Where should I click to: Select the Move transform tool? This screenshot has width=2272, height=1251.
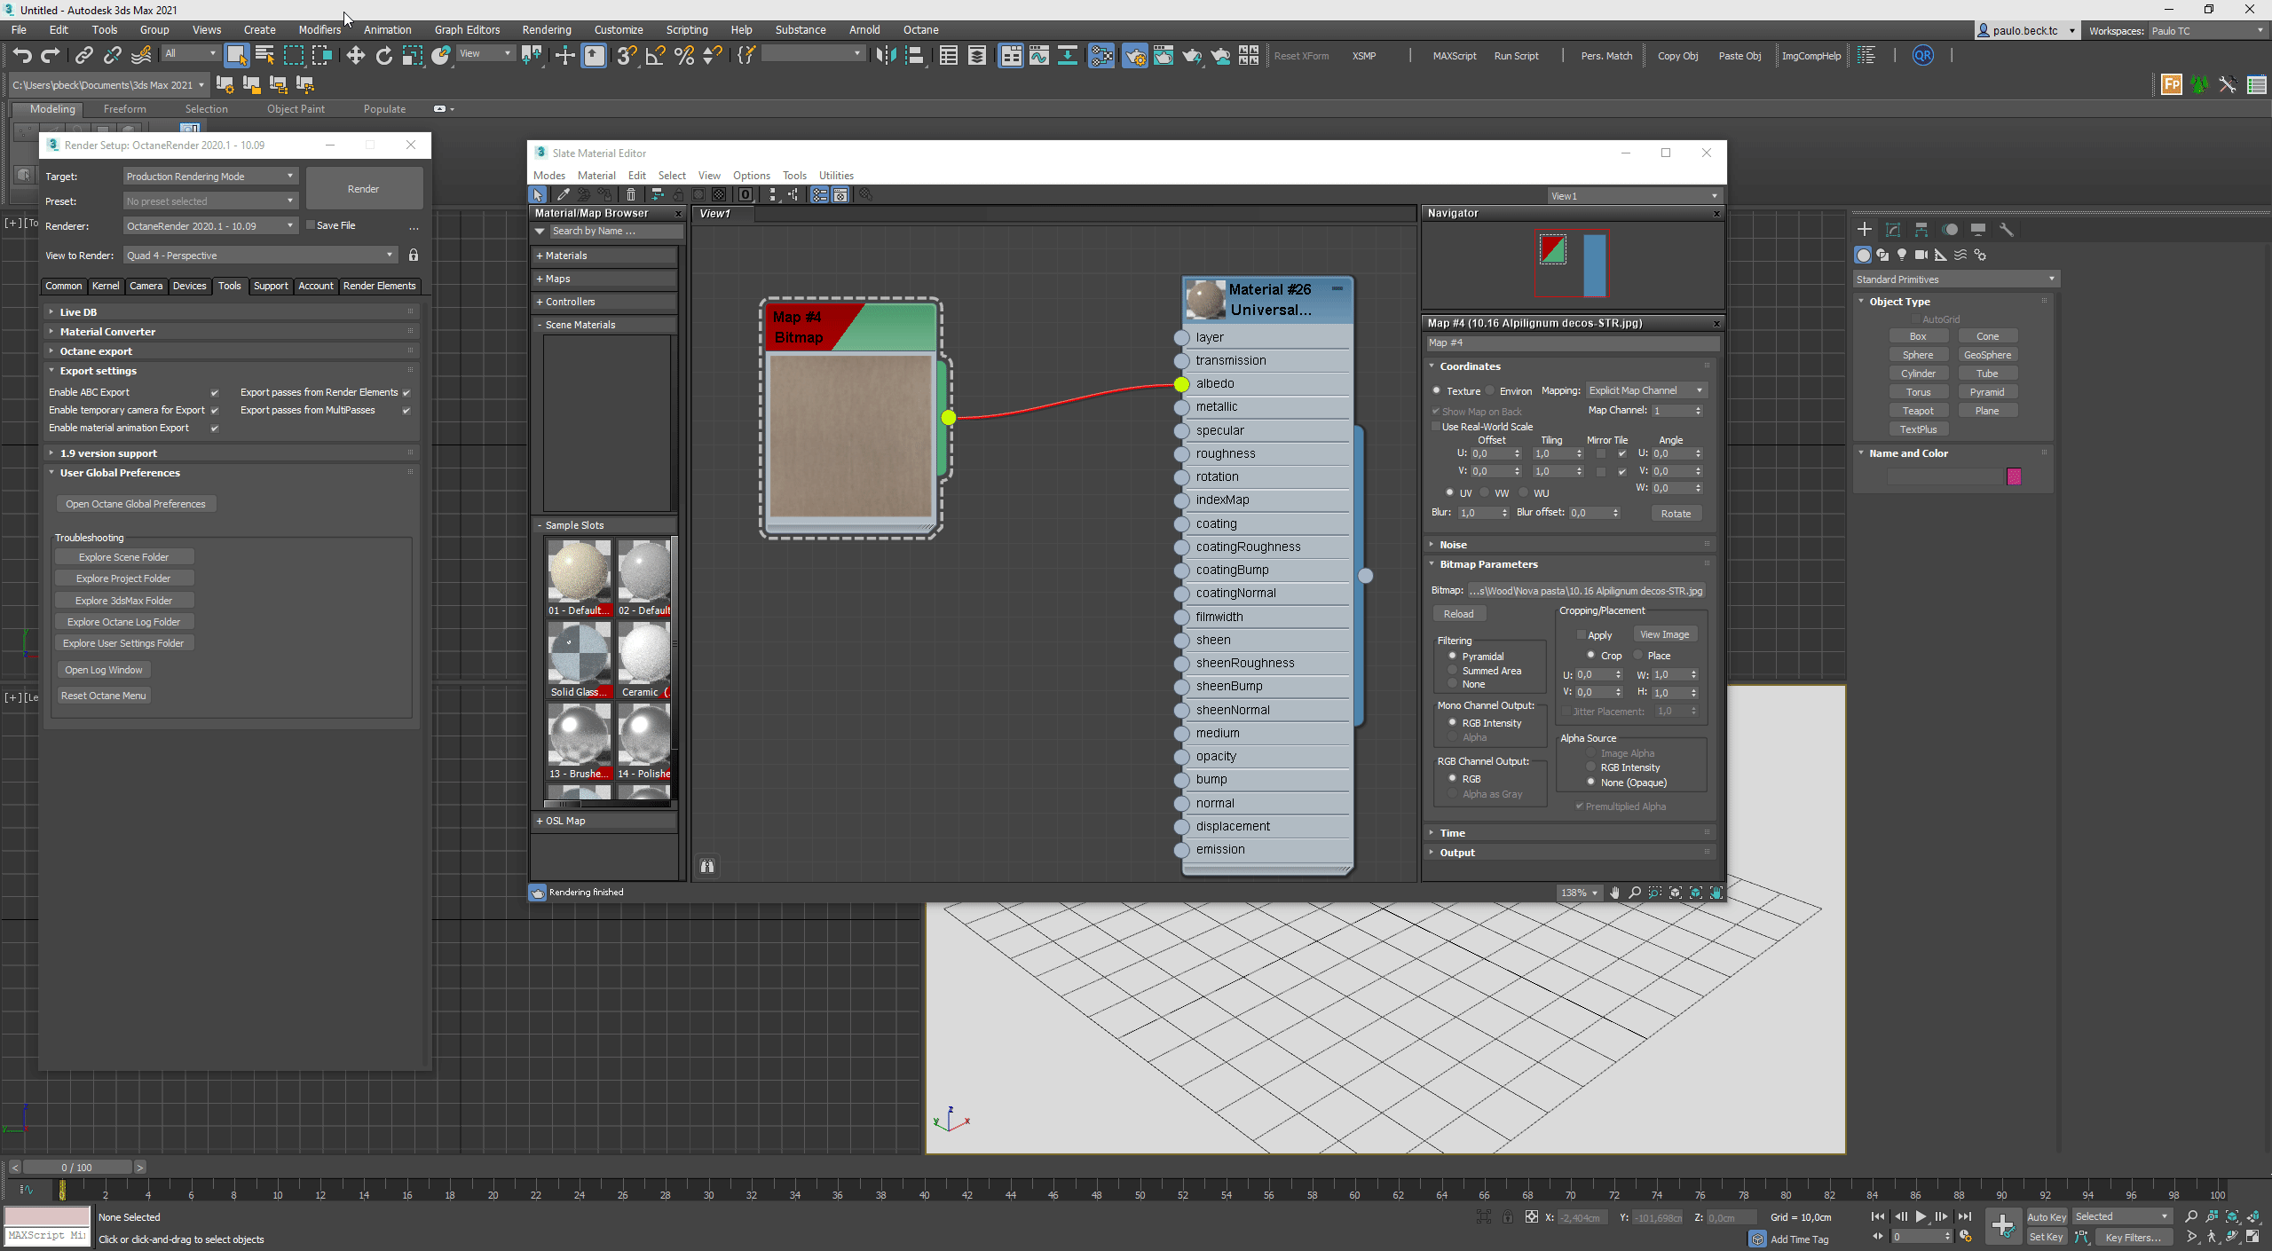coord(355,56)
